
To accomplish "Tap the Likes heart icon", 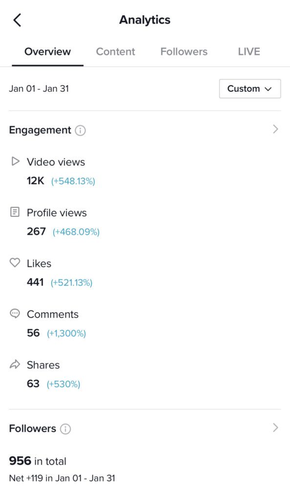I will [x=15, y=263].
